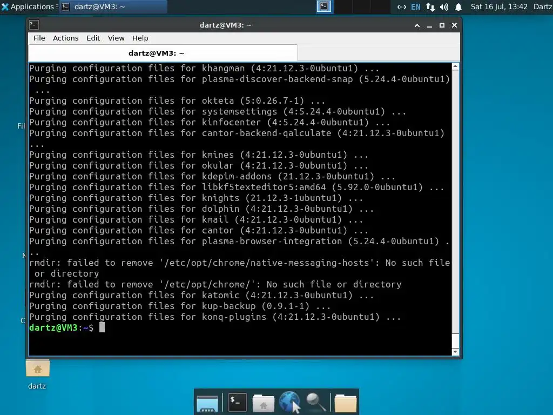Click the line mentioning katomic
Screen dimensions: 553x415
201,295
